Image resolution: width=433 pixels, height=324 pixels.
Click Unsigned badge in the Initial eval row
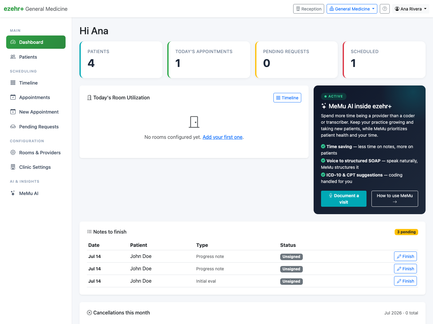pyautogui.click(x=291, y=281)
